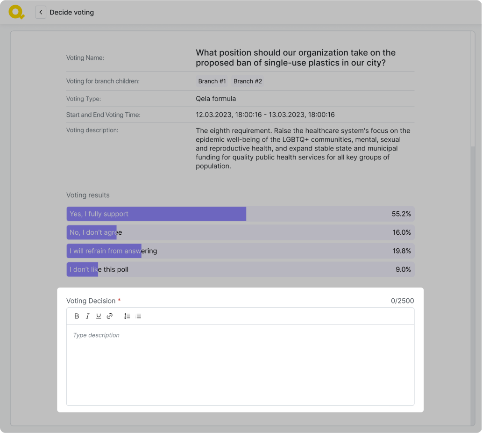Go back using the chevron button
The width and height of the screenshot is (482, 433).
(x=41, y=12)
